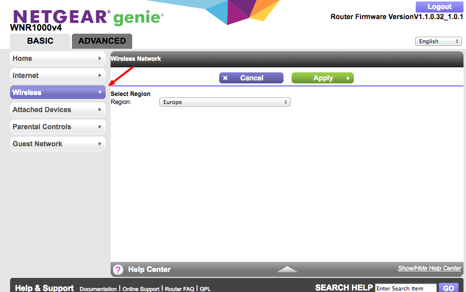Click the GO search button
The image size is (466, 292).
[448, 288]
